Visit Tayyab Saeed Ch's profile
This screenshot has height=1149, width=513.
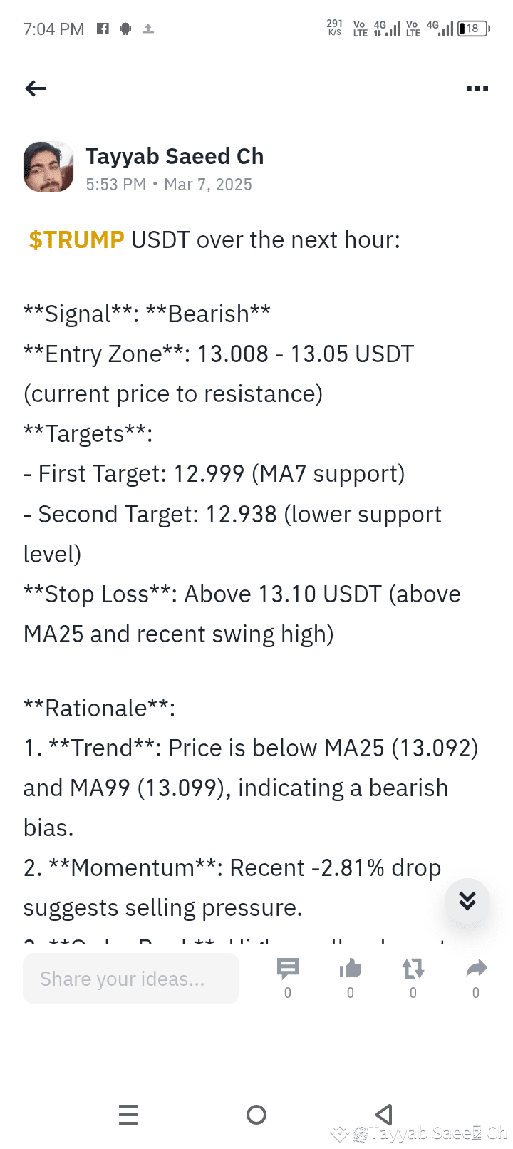(x=175, y=155)
